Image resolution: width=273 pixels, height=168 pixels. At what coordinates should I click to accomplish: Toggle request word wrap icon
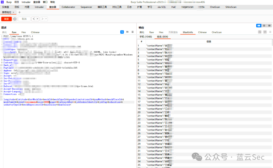[x=122, y=32]
